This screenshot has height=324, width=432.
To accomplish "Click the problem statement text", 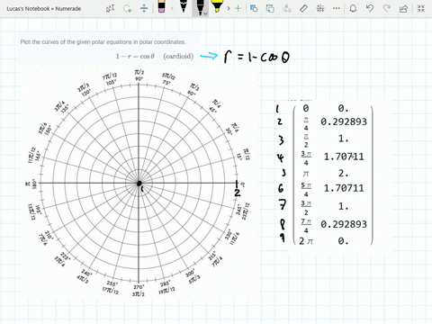I will (103, 42).
